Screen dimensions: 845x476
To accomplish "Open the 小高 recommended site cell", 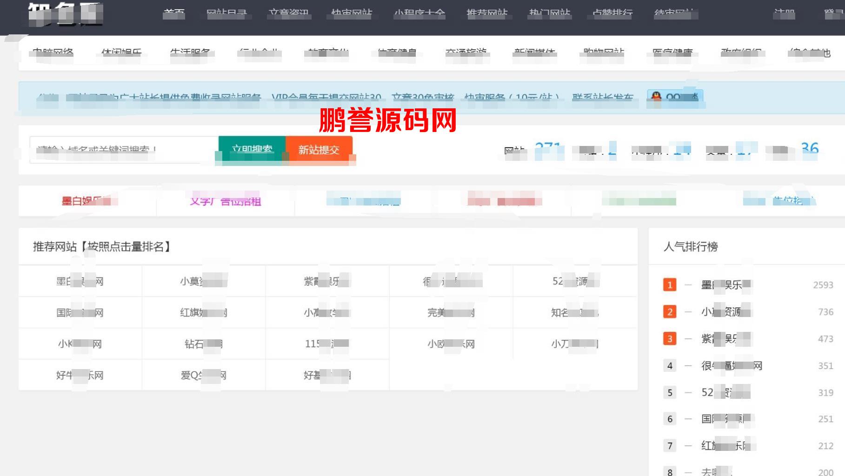I will point(327,313).
